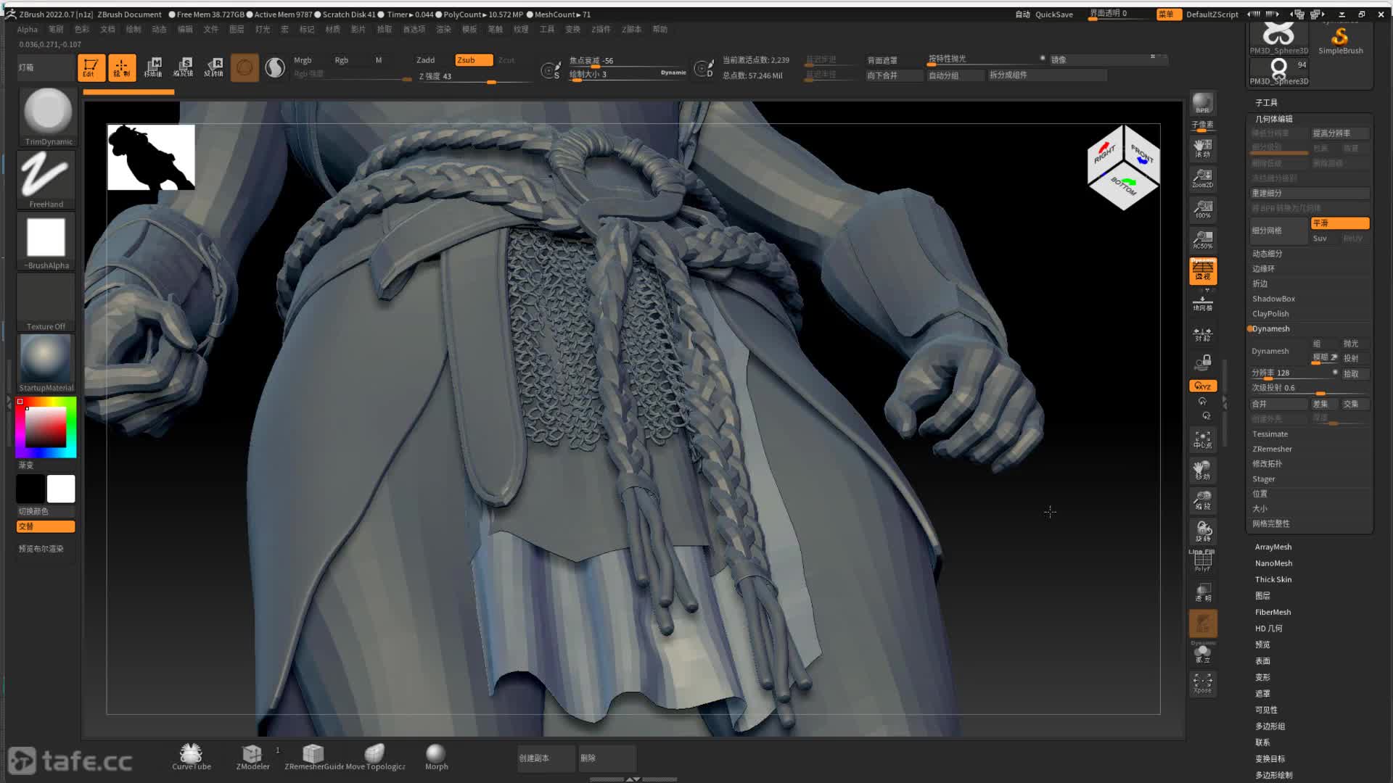Expand the ZRemesher section
This screenshot has height=783, width=1393.
click(x=1272, y=449)
